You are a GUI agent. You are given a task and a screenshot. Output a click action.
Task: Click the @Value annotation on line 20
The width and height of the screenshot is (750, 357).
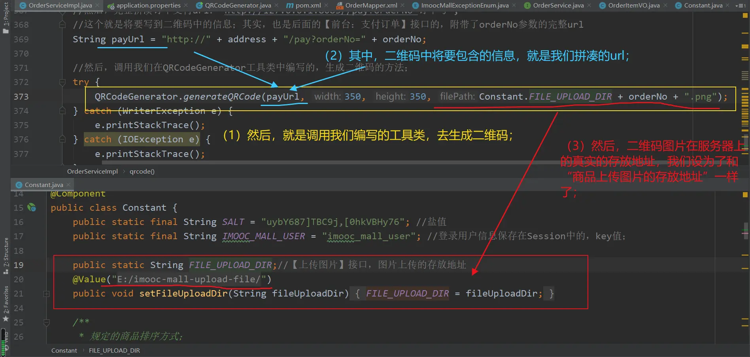click(89, 279)
